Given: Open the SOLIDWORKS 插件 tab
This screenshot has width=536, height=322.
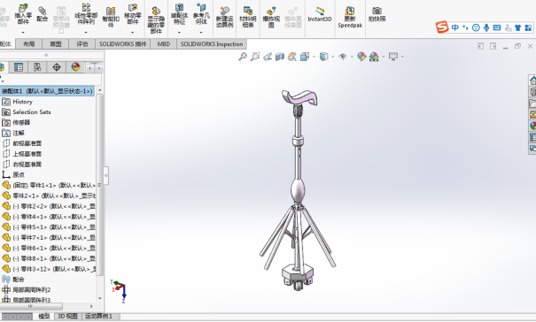Looking at the screenshot, I should pyautogui.click(x=123, y=44).
